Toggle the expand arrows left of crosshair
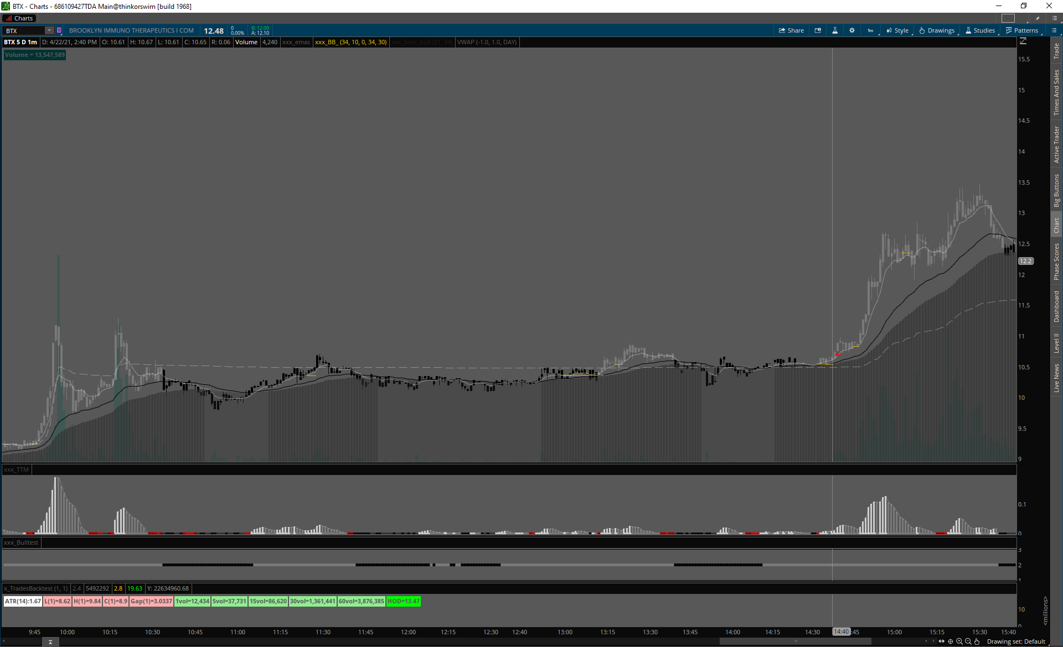The width and height of the screenshot is (1063, 647). (x=941, y=641)
